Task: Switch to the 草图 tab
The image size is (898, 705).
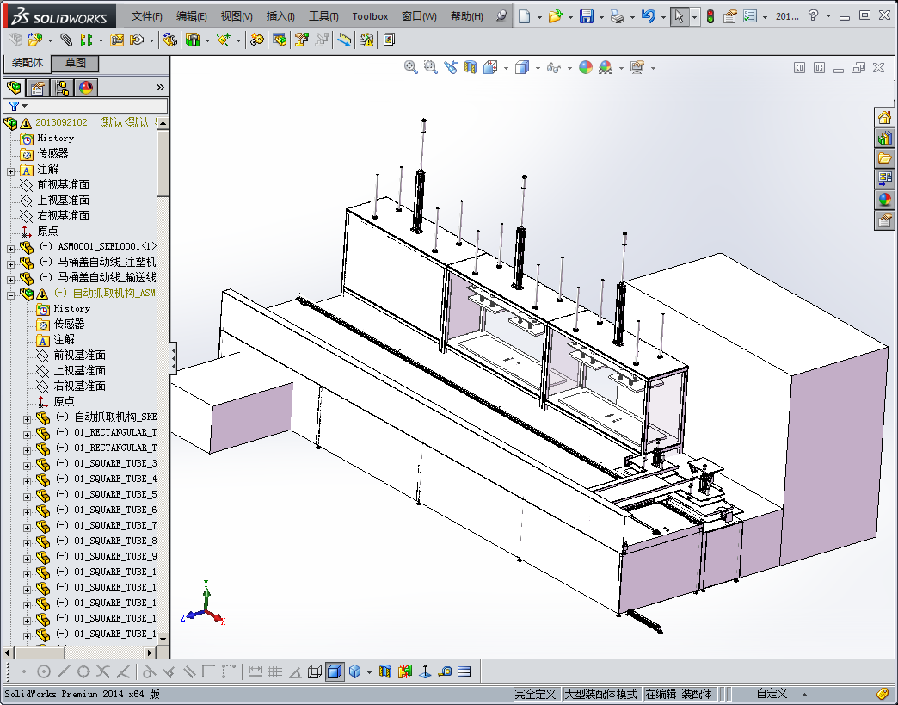Action: (75, 64)
